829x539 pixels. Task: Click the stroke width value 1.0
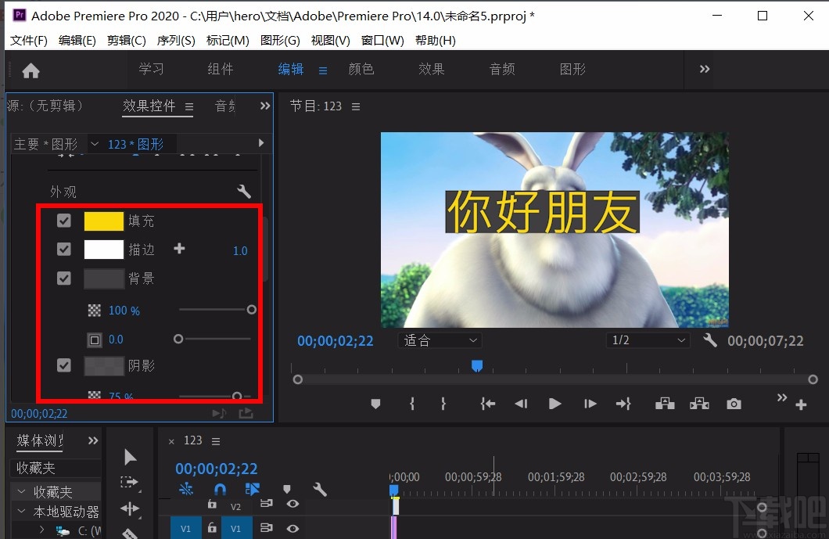[240, 250]
